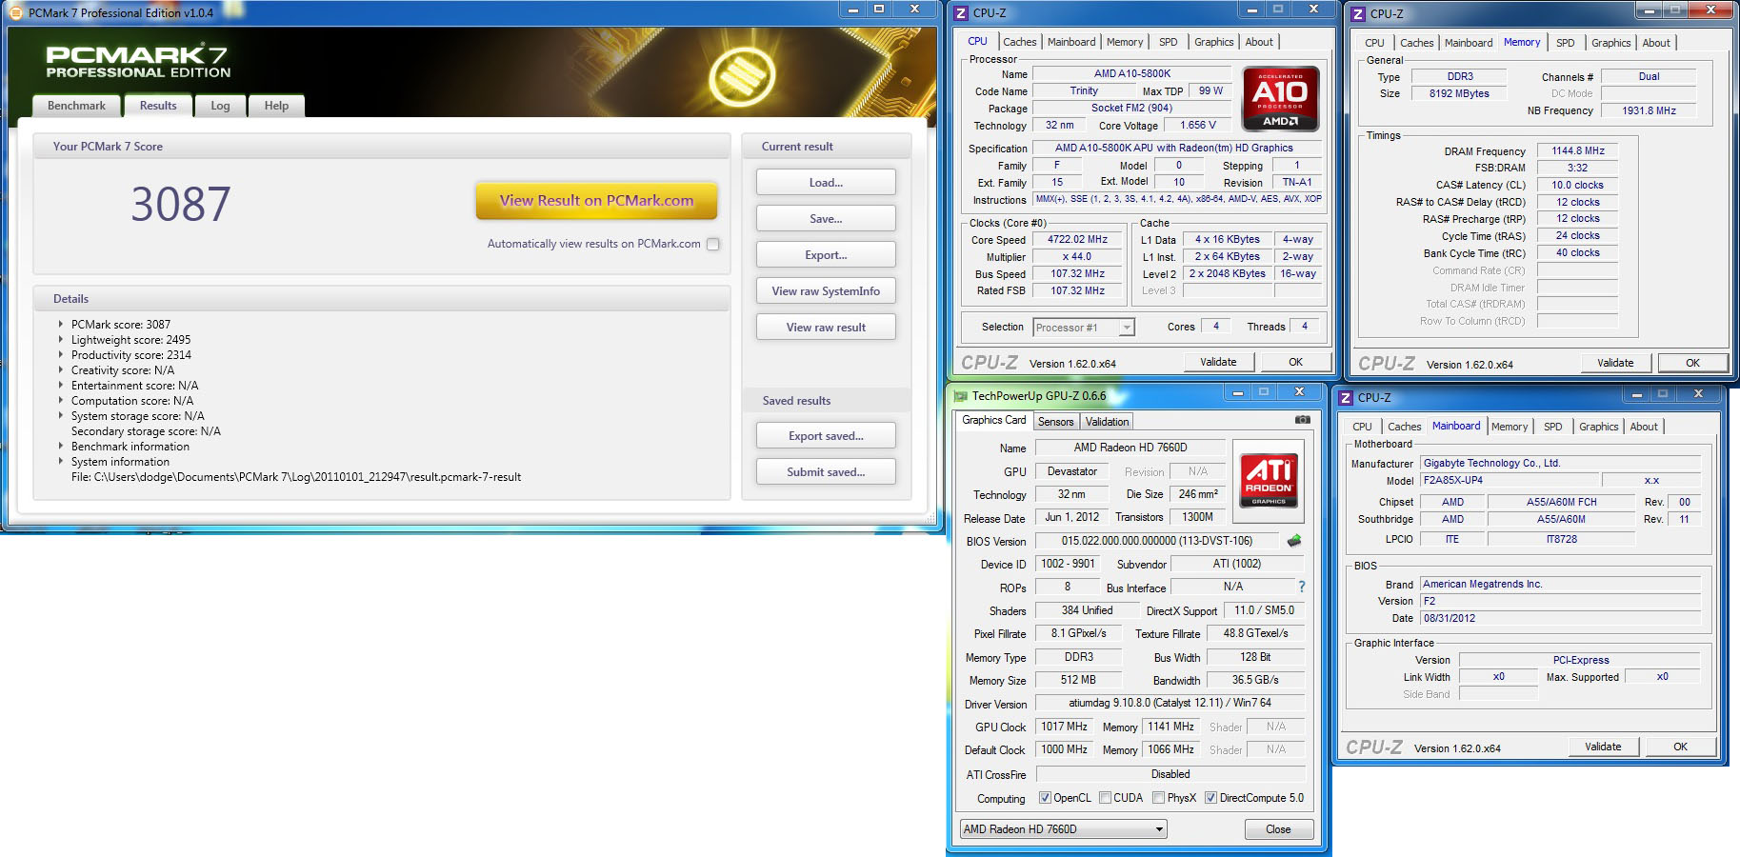Viewport: 1740px width, 857px height.
Task: Expand the System information row
Action: [61, 462]
